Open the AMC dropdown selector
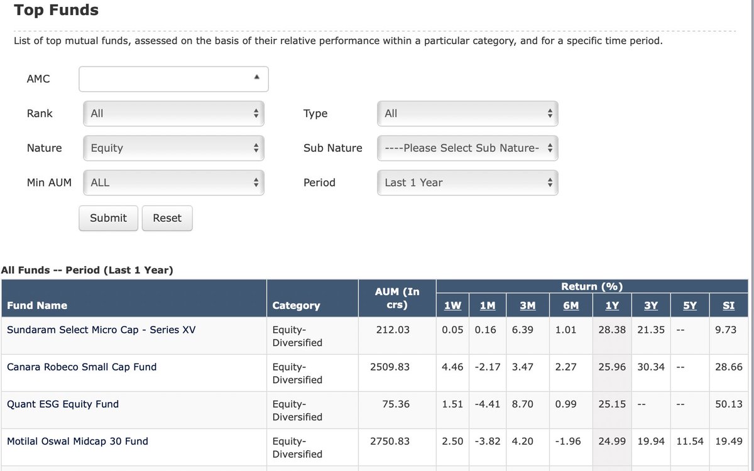754x471 pixels. [173, 79]
